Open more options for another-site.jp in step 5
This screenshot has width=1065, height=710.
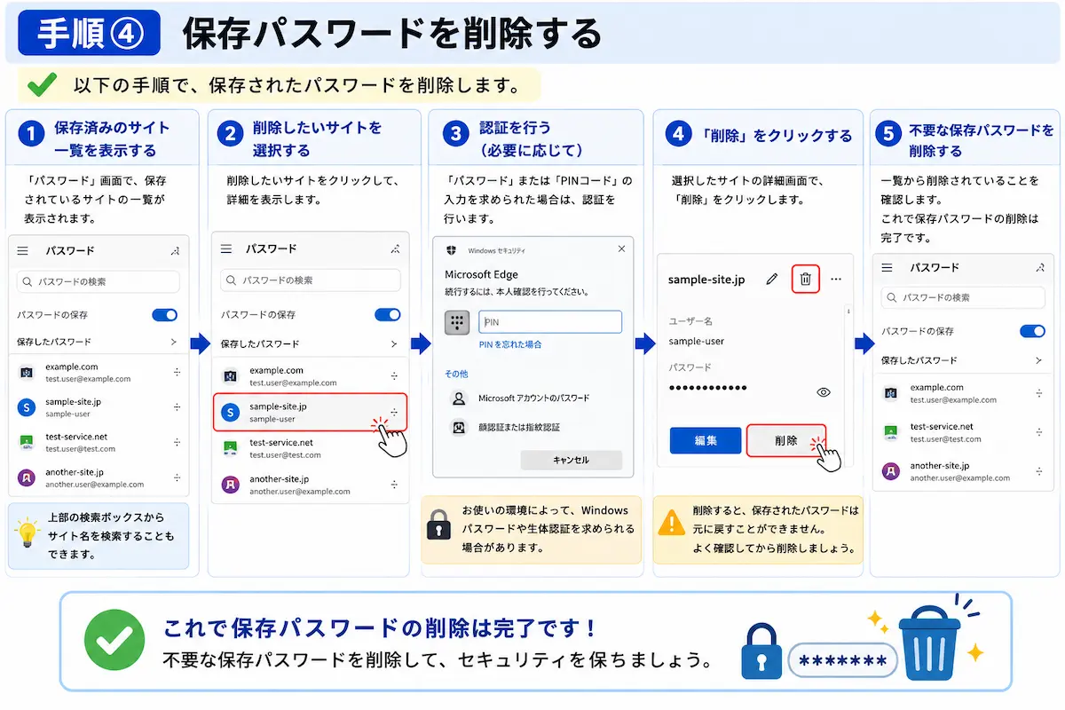(x=1038, y=471)
